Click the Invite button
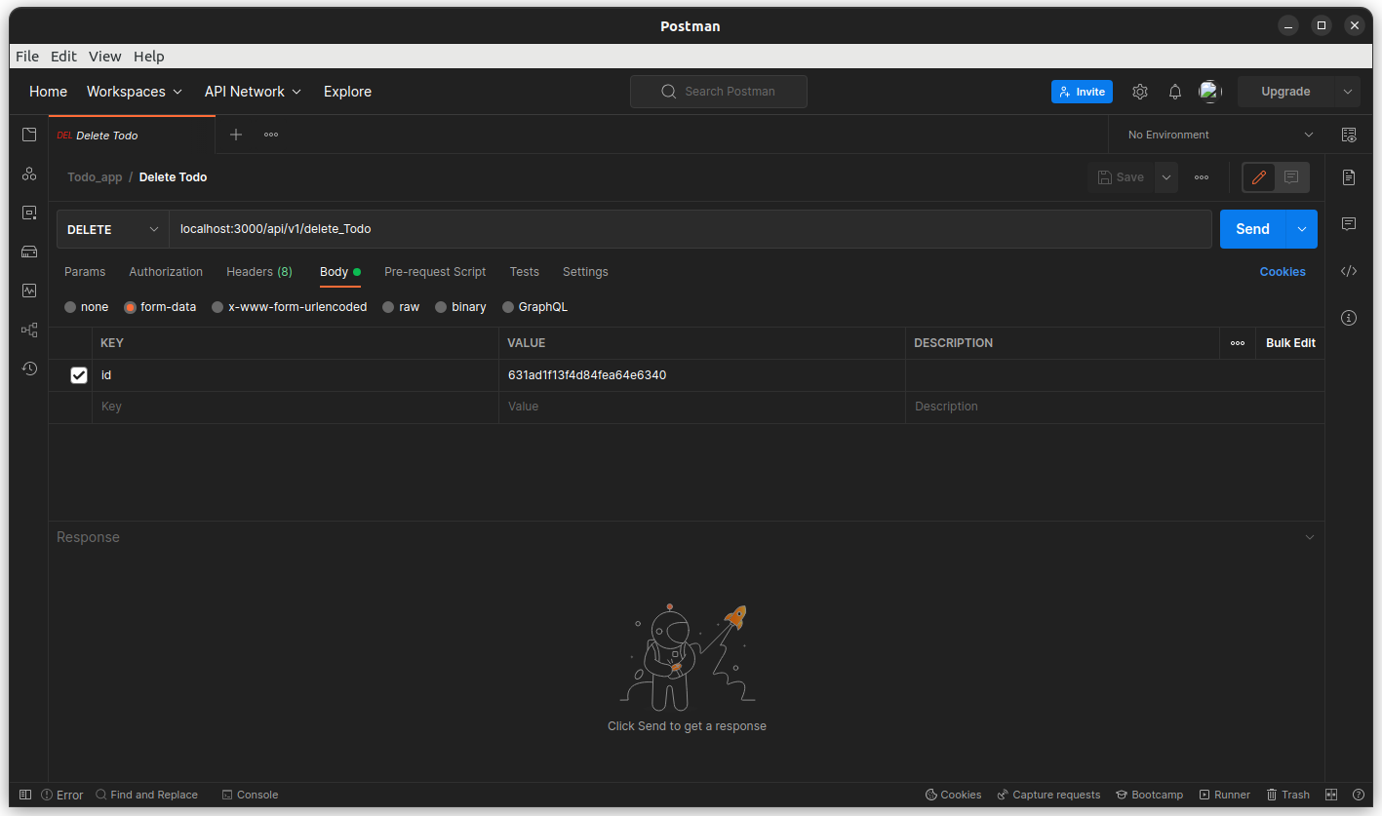1382x816 pixels. 1082,92
